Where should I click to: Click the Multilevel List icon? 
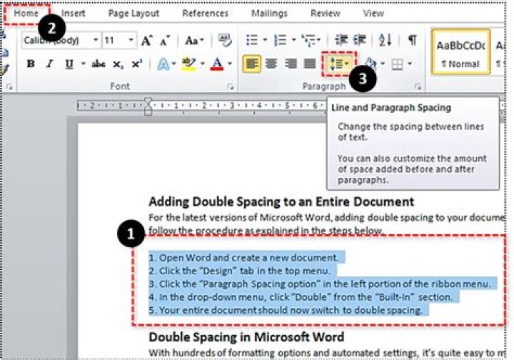pos(311,40)
